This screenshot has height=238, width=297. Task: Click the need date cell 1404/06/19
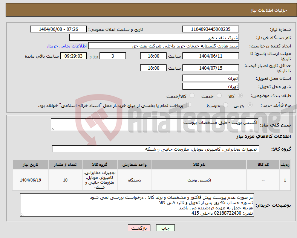[x=30, y=180]
